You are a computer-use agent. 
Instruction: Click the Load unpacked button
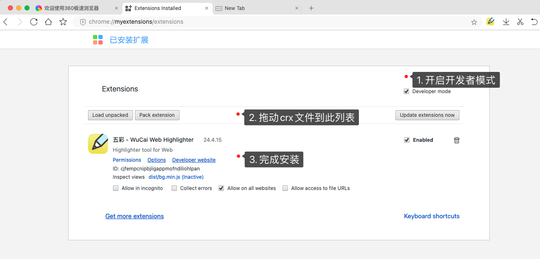tap(110, 115)
